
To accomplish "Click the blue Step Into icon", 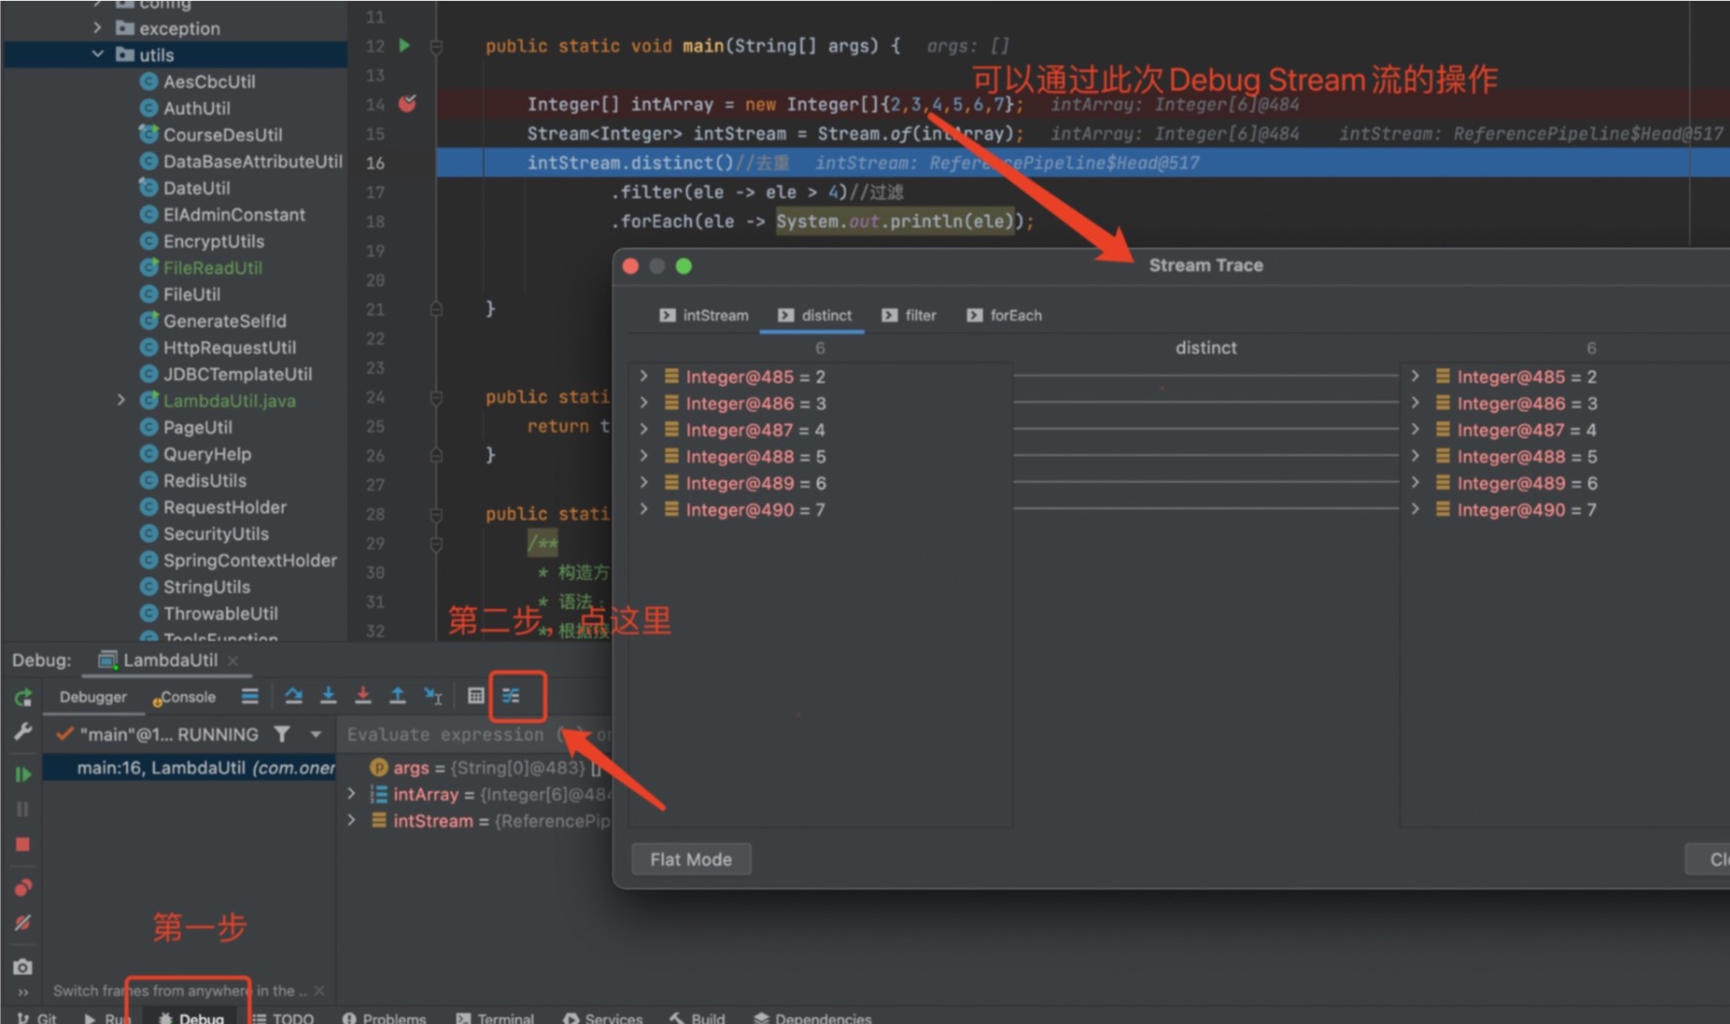I will tap(329, 696).
